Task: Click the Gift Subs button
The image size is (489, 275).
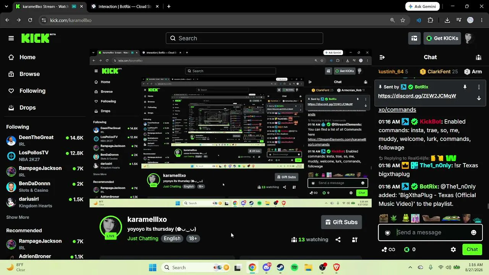Action: point(342,222)
